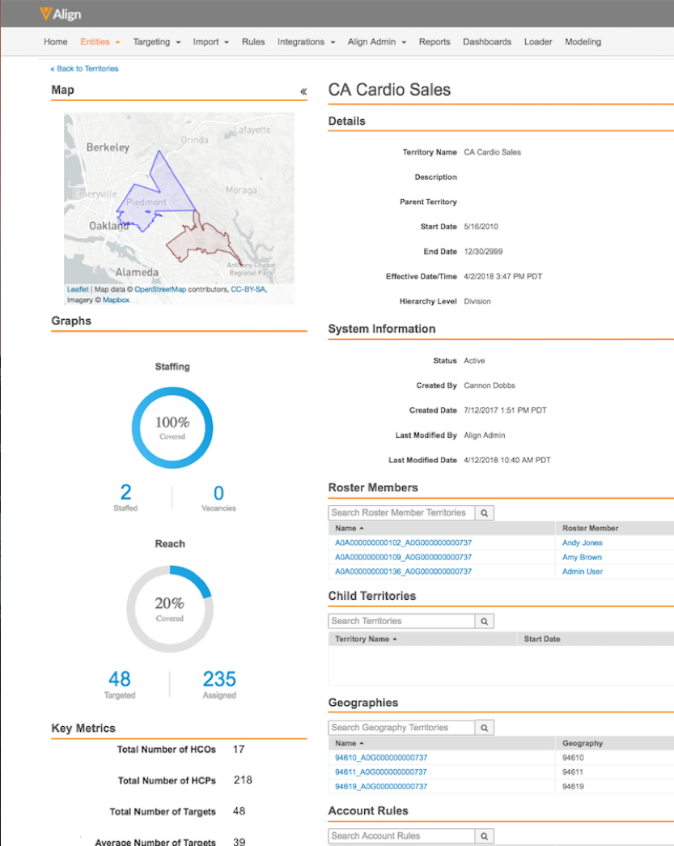Open the Entities dropdown menu
Viewport: 674px width, 846px height.
pos(100,41)
